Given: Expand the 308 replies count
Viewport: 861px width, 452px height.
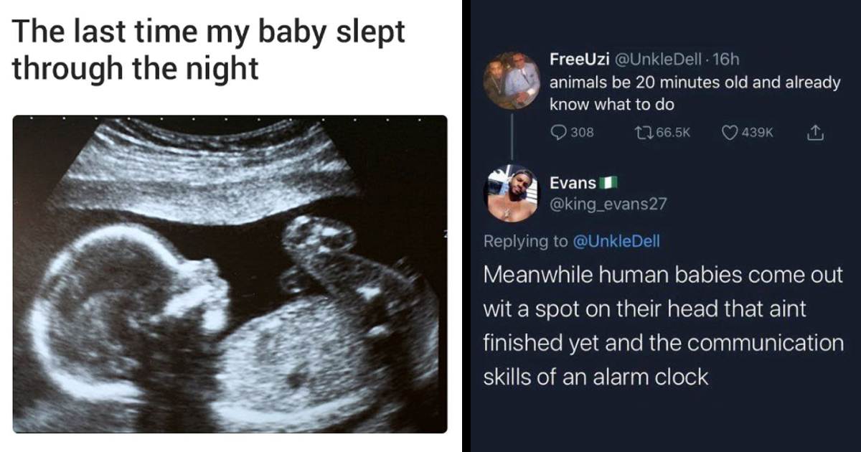Looking at the screenshot, I should pyautogui.click(x=581, y=132).
